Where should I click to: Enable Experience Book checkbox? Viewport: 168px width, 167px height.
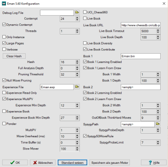(4, 111)
